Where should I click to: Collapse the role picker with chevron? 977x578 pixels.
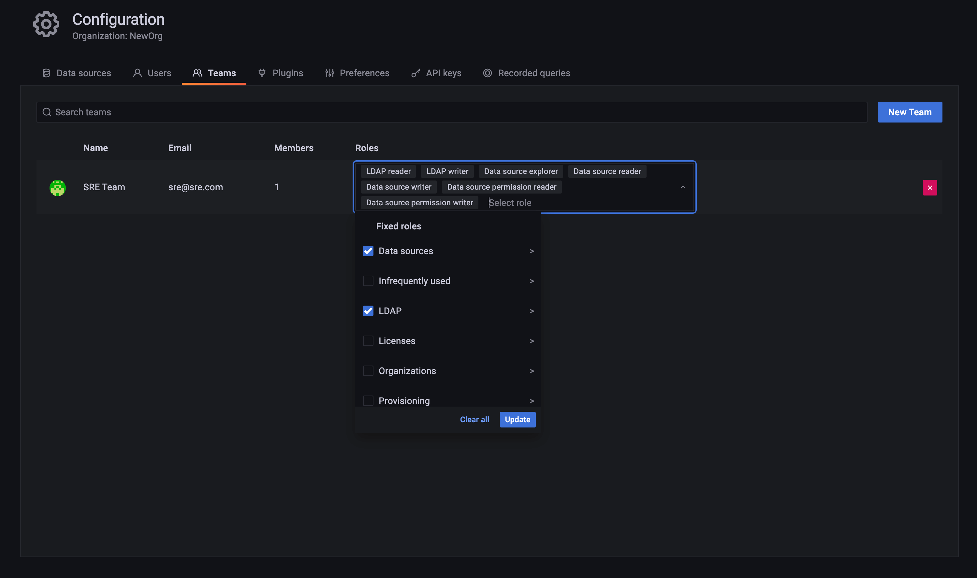tap(682, 187)
